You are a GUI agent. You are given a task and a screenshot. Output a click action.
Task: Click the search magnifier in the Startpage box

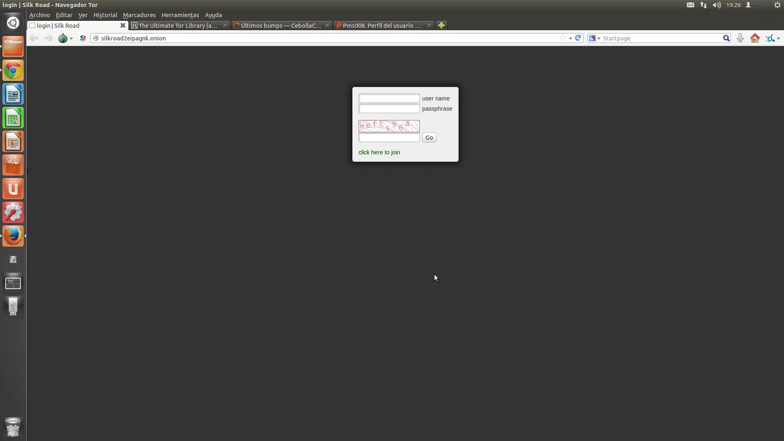(726, 38)
